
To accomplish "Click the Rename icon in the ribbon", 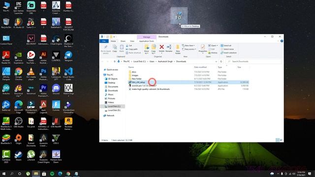I will point(169,48).
